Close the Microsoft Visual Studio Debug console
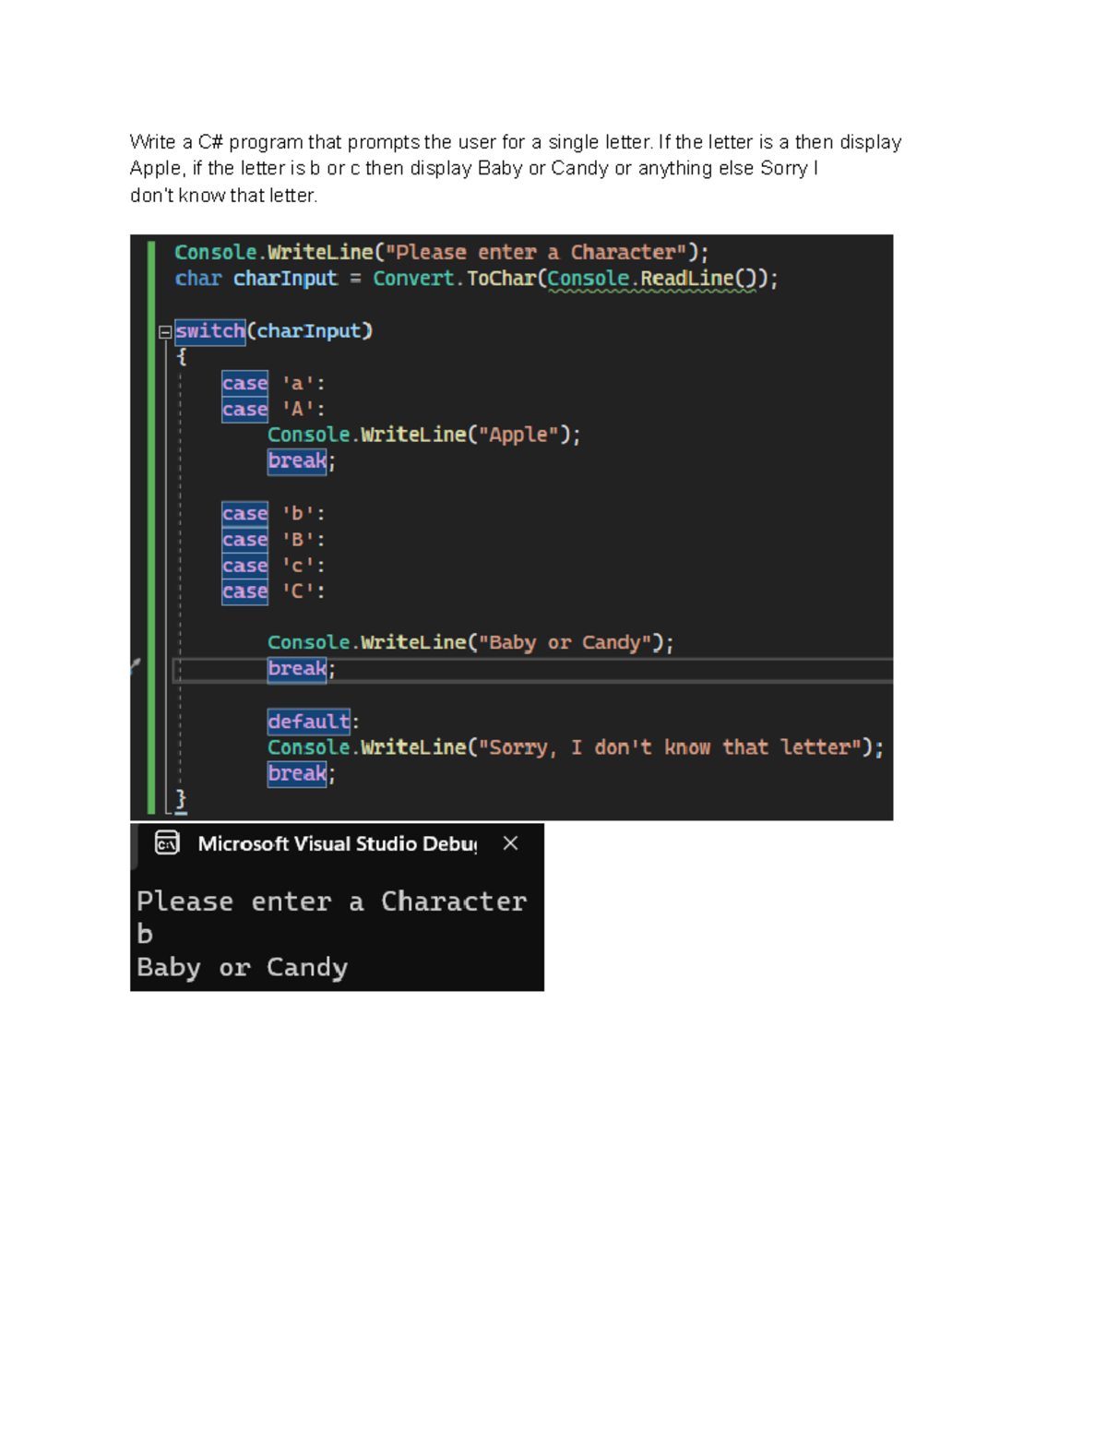Screen dimensions: 1107x1433 510,842
